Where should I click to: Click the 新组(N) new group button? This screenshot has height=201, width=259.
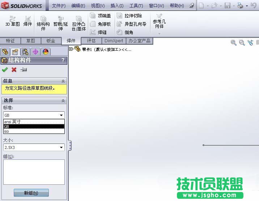[31, 193]
